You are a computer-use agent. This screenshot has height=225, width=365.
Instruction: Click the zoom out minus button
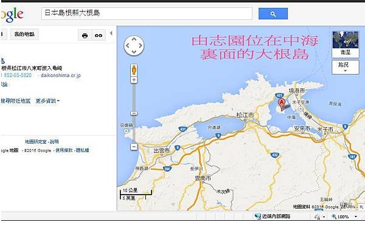(x=134, y=147)
